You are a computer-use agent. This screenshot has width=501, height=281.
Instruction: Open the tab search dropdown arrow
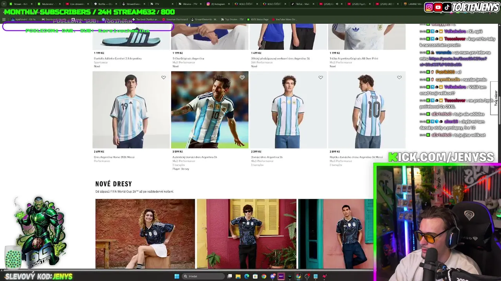[x=4, y=4]
